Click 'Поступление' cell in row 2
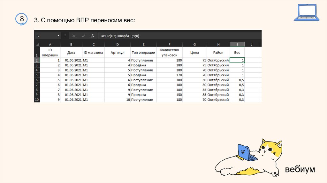327x183 pixels. click(x=143, y=60)
